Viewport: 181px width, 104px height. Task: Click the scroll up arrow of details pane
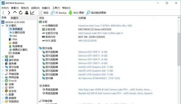(x=179, y=18)
